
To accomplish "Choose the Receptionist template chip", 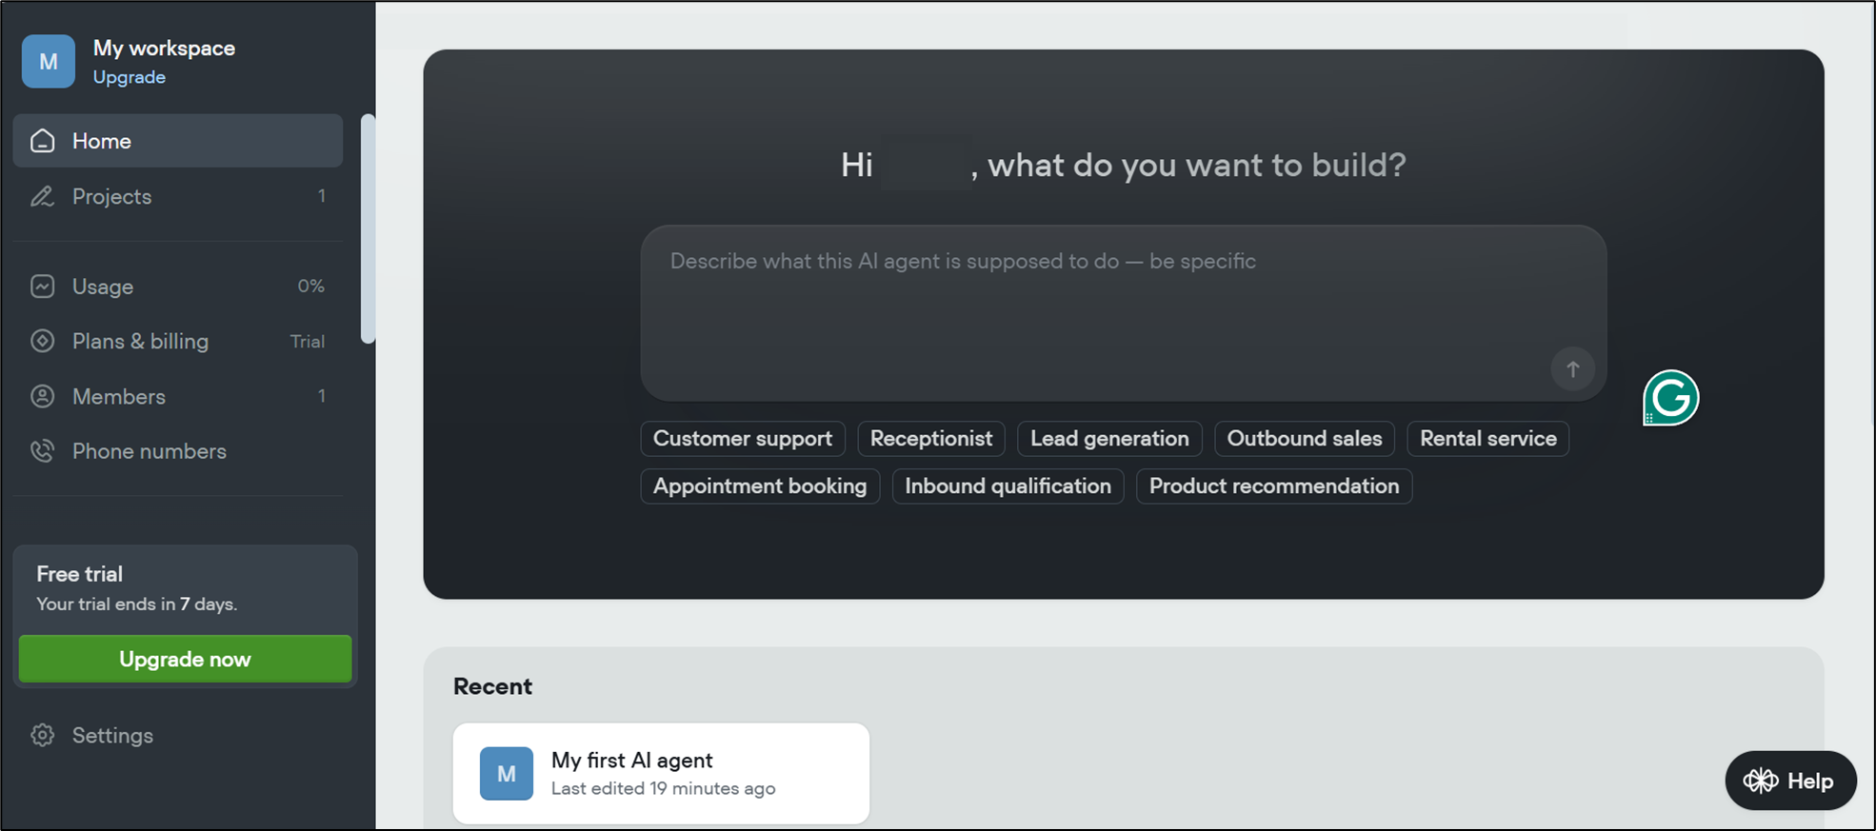I will (930, 439).
